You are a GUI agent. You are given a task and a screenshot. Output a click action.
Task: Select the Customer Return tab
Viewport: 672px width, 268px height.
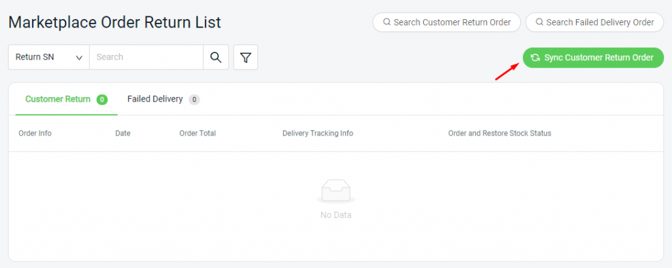tap(66, 100)
